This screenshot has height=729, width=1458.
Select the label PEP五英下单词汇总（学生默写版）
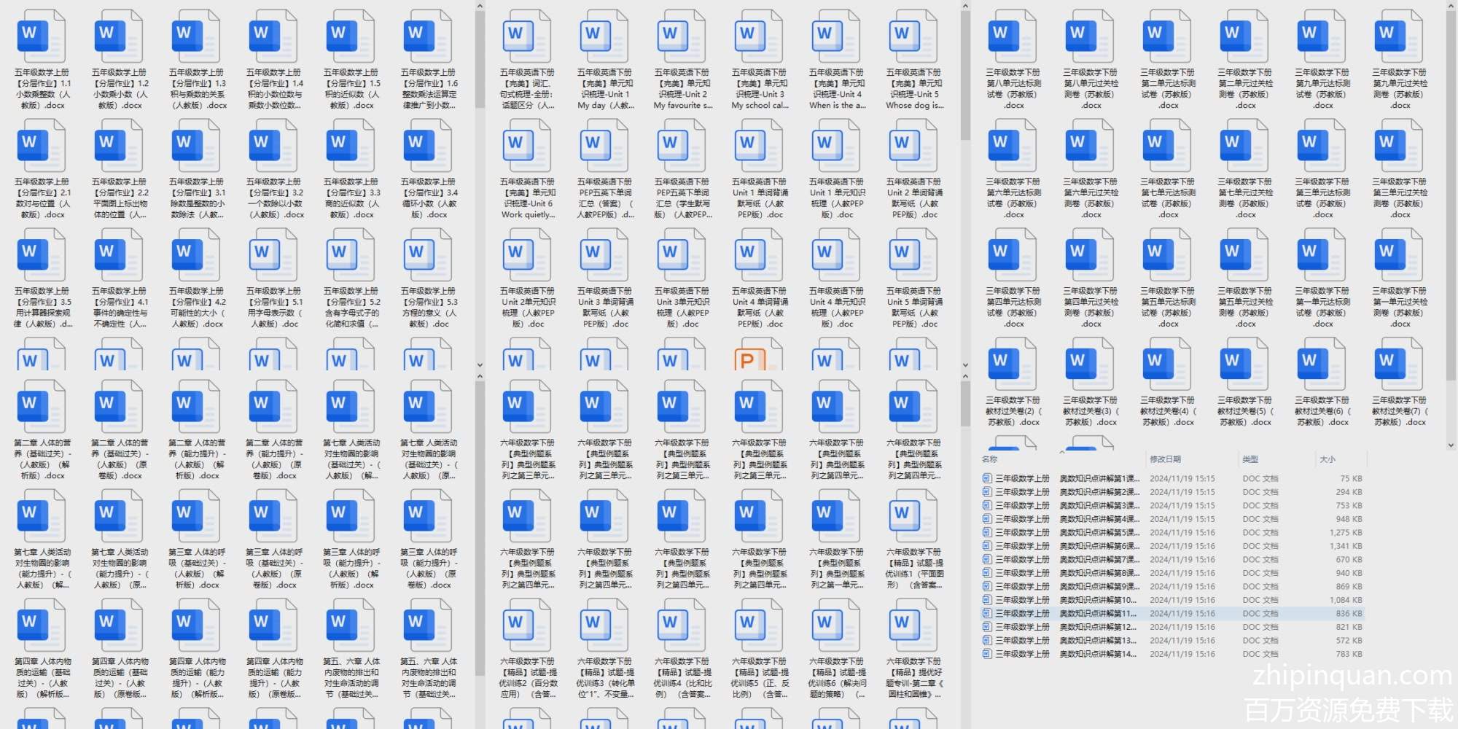click(682, 198)
